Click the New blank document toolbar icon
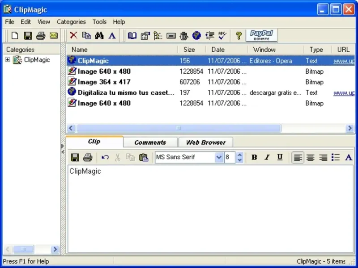The image size is (358, 268). (x=15, y=36)
